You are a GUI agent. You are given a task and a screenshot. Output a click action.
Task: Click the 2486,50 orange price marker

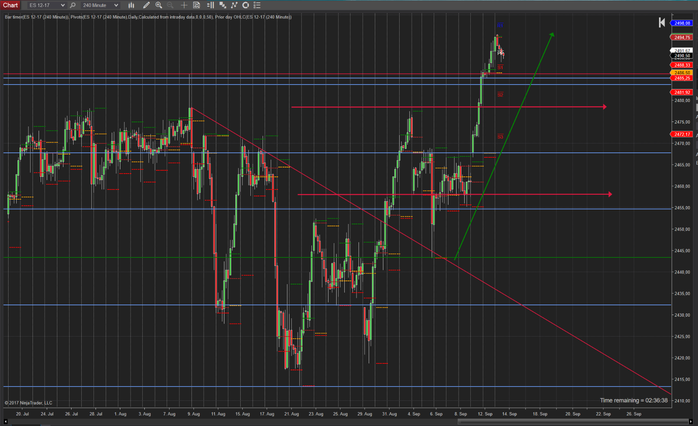point(681,73)
